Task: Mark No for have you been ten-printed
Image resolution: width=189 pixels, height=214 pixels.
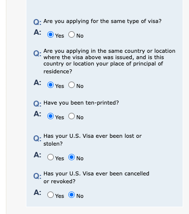Action: pyautogui.click(x=71, y=116)
